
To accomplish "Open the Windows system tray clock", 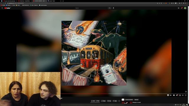I will pos(184,105).
